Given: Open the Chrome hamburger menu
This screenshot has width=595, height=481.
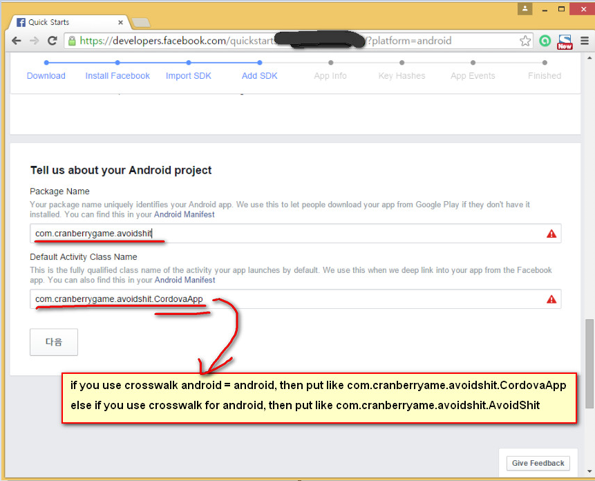Looking at the screenshot, I should (x=585, y=41).
